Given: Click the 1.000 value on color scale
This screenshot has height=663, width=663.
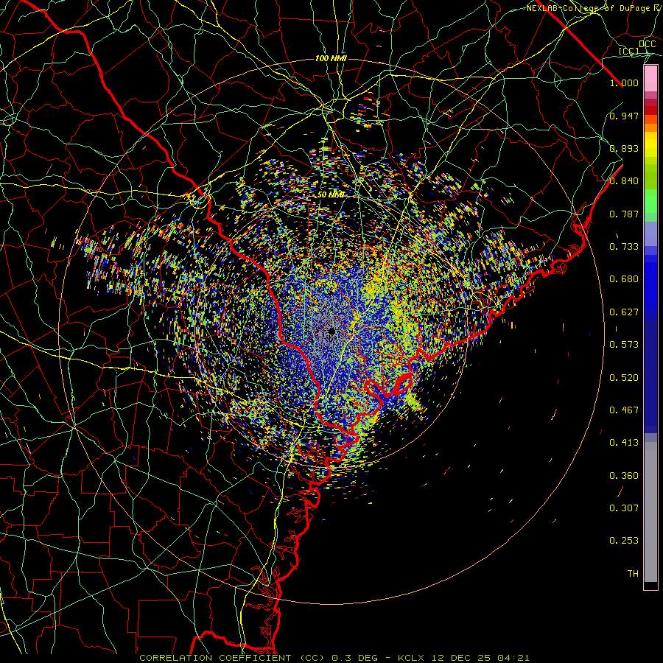Looking at the screenshot, I should (x=624, y=83).
